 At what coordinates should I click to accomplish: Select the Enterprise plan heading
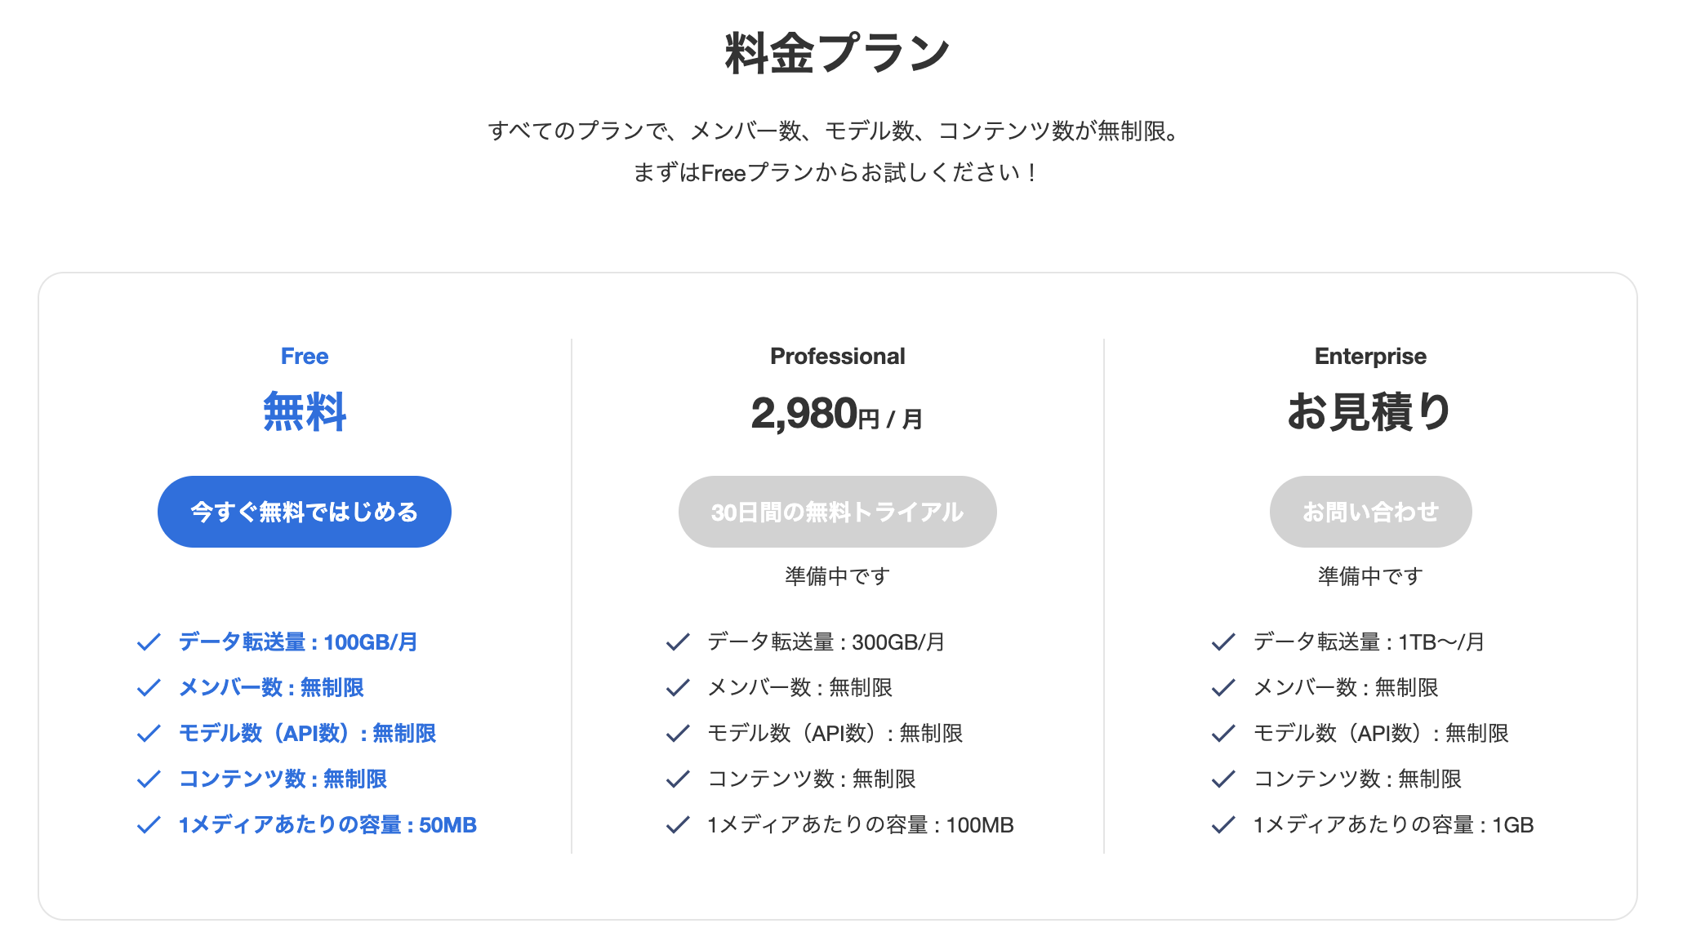(x=1369, y=356)
